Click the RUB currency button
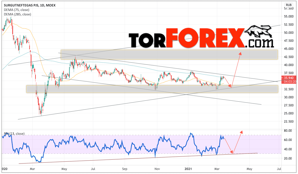Image resolution: width=298 pixels, height=174 pixels. (289, 5)
